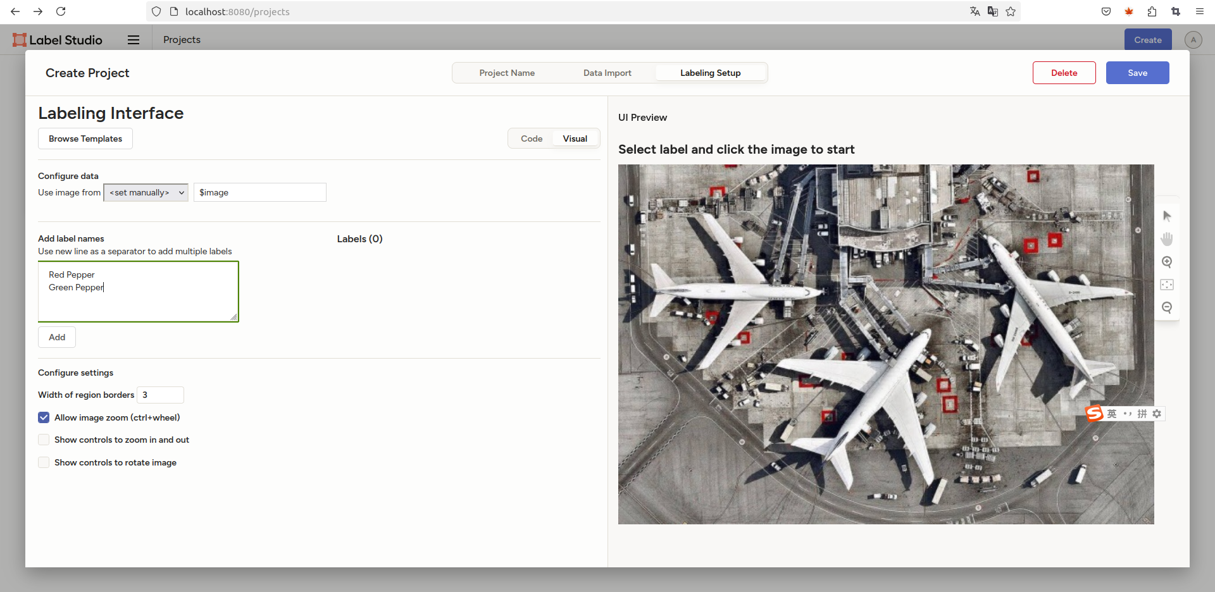Reload the page with browser refresh icon
The image size is (1215, 592).
61,11
